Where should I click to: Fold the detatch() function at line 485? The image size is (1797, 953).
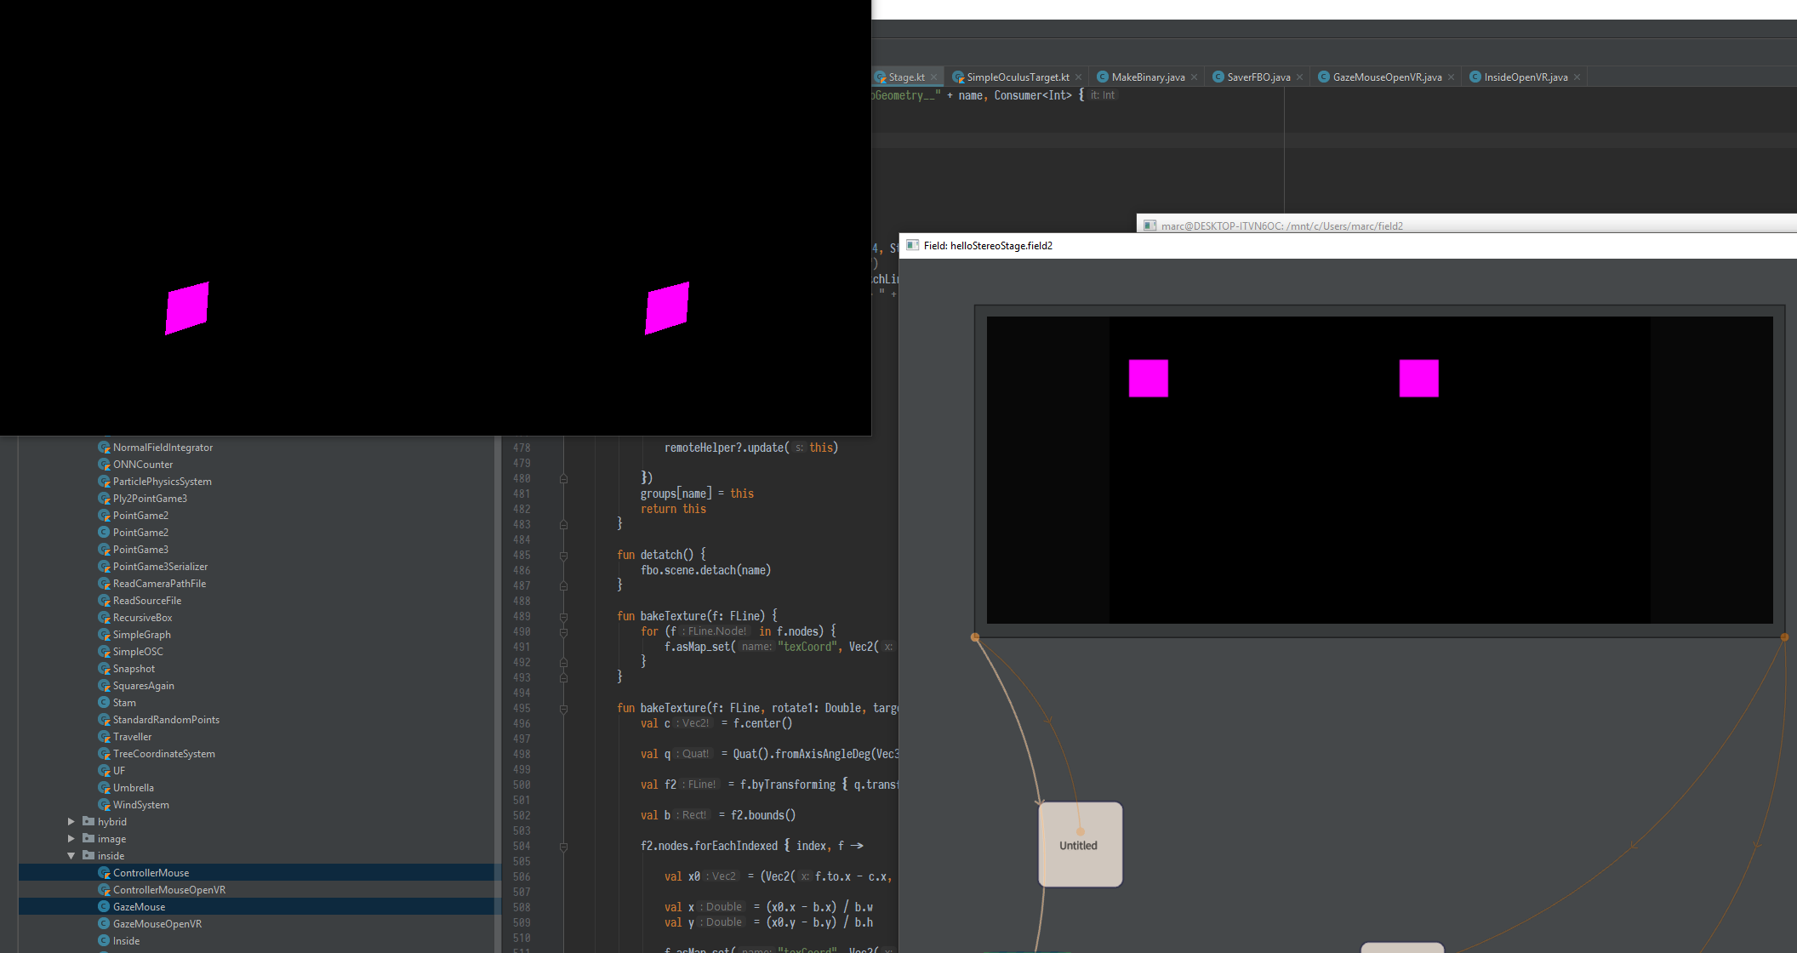click(x=563, y=556)
